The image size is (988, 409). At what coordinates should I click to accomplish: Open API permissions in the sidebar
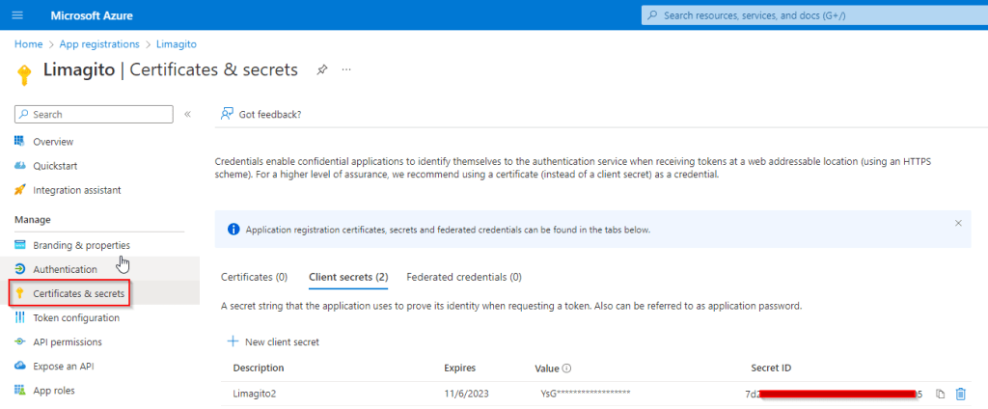tap(68, 341)
